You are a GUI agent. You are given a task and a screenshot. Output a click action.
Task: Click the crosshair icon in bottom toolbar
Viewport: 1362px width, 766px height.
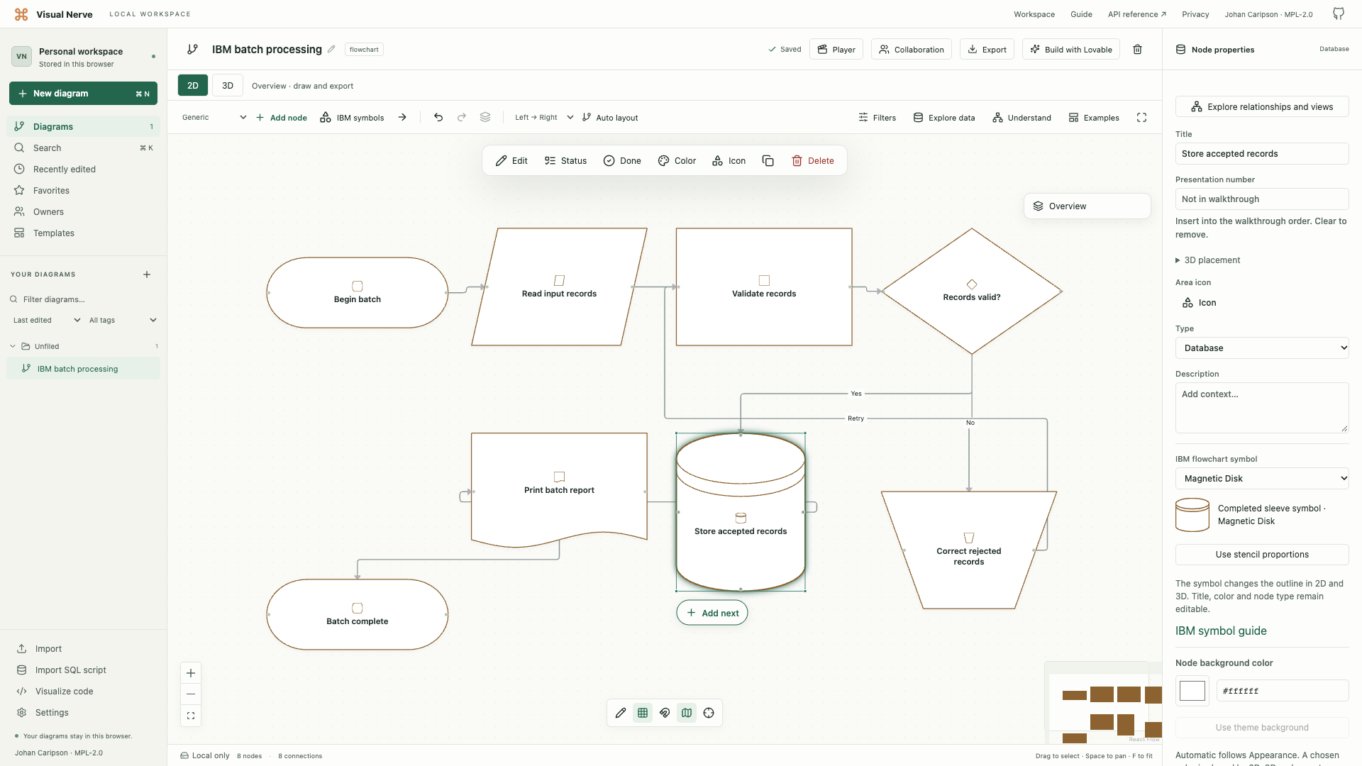(x=709, y=714)
